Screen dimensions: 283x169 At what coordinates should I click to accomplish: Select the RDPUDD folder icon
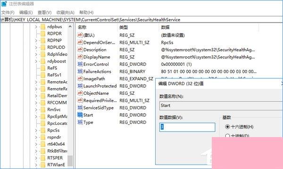pyautogui.click(x=43, y=47)
